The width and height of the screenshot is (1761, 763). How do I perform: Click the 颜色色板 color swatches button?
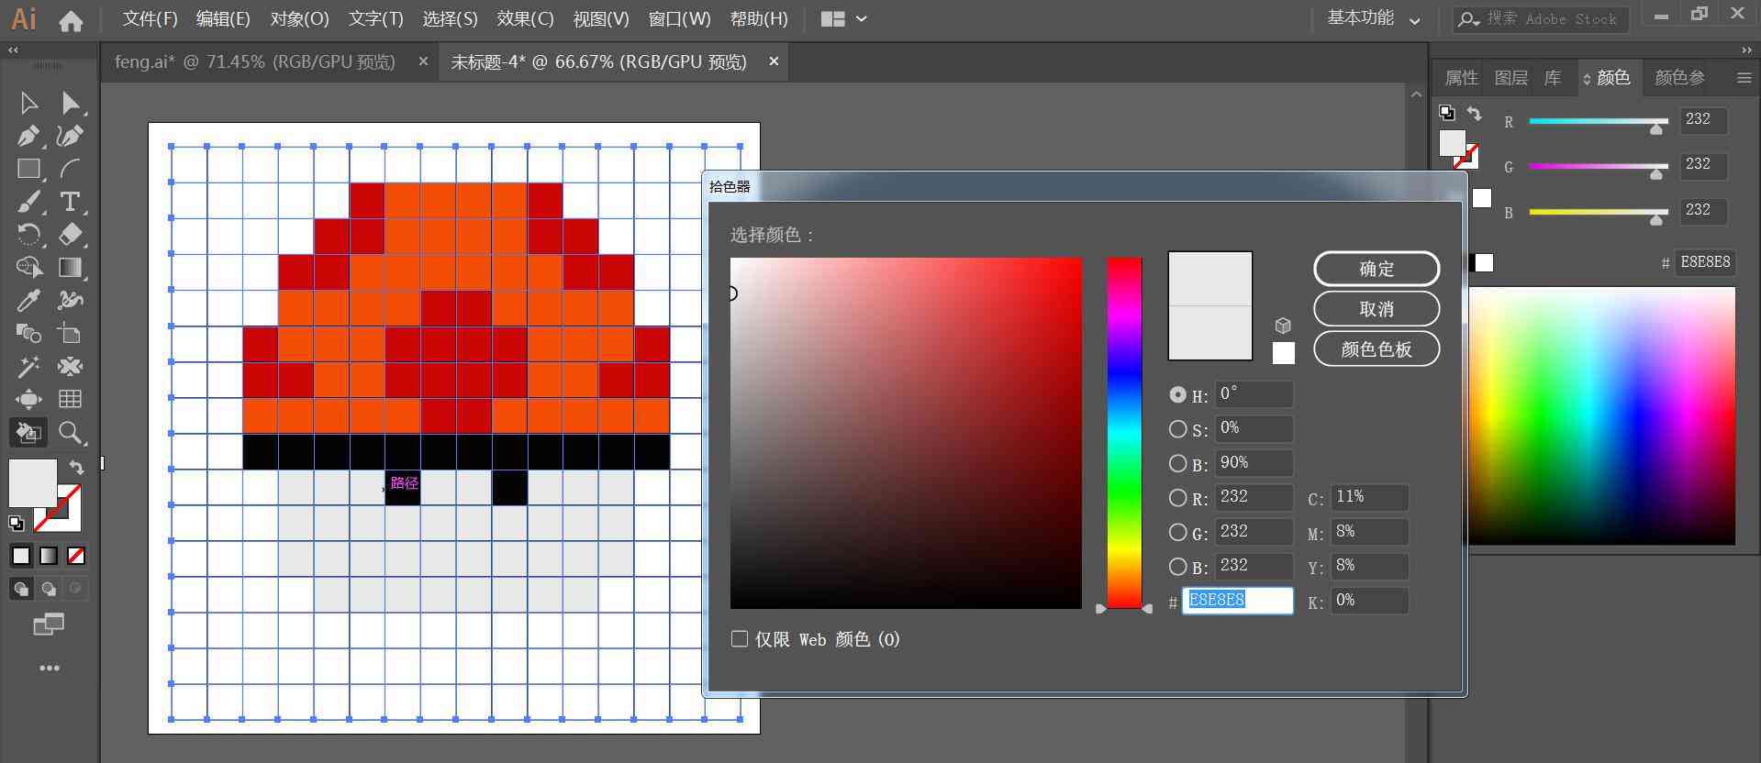[1376, 349]
